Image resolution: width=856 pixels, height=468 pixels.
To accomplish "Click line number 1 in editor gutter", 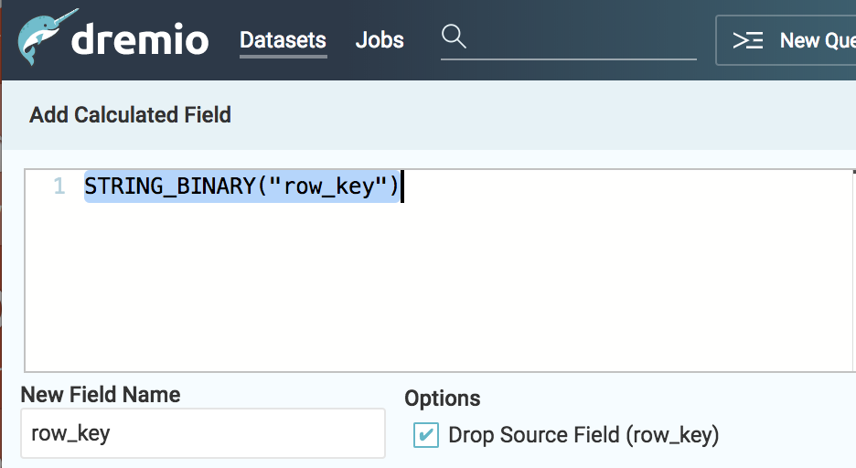I will pyautogui.click(x=59, y=186).
